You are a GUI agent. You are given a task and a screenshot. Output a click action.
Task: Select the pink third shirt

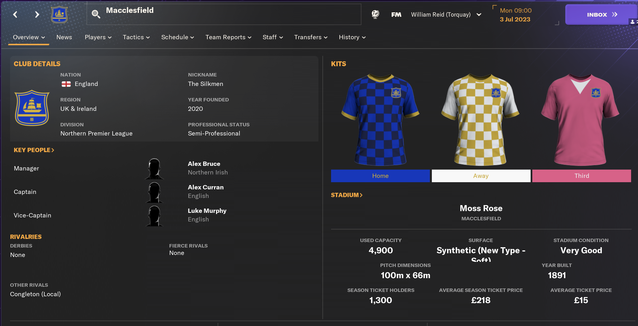[580, 120]
